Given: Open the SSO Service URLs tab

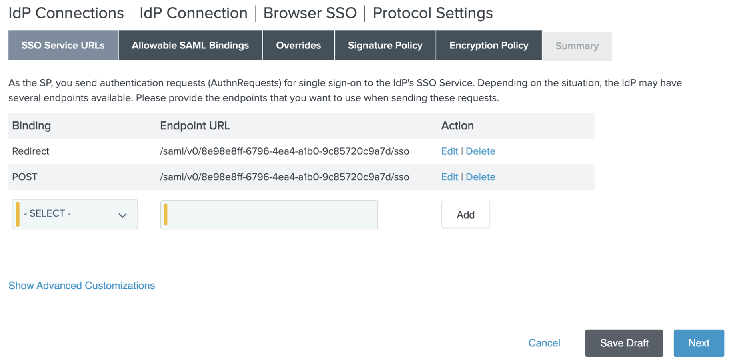Looking at the screenshot, I should (x=63, y=46).
